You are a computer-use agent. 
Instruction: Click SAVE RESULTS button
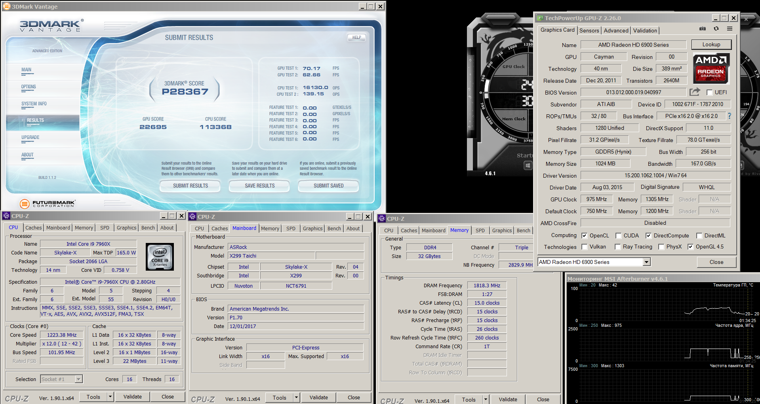(x=259, y=186)
